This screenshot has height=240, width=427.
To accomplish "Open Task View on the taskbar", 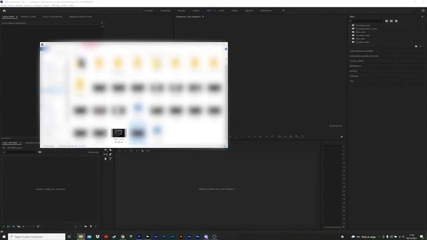I will coord(69,237).
